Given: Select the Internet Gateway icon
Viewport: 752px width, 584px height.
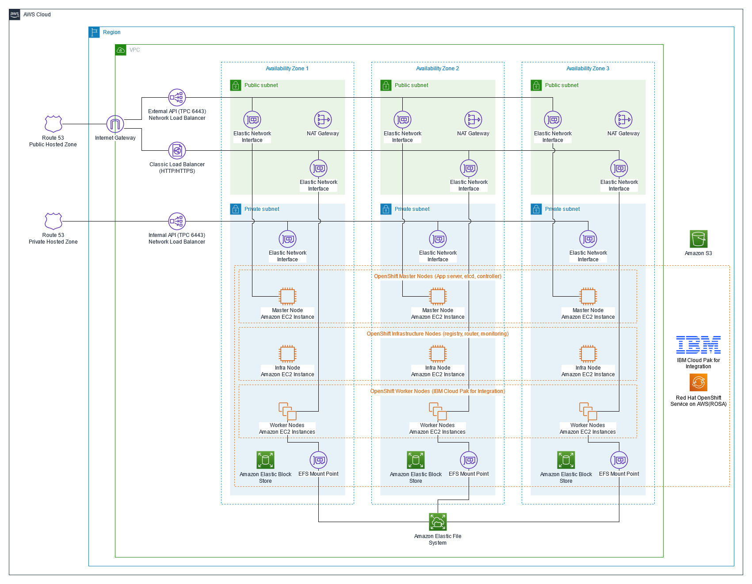Looking at the screenshot, I should [115, 124].
